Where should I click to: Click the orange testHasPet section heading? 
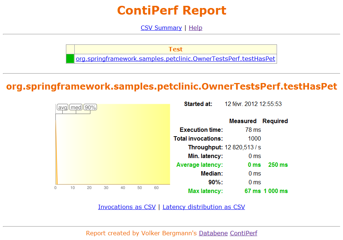point(172,86)
